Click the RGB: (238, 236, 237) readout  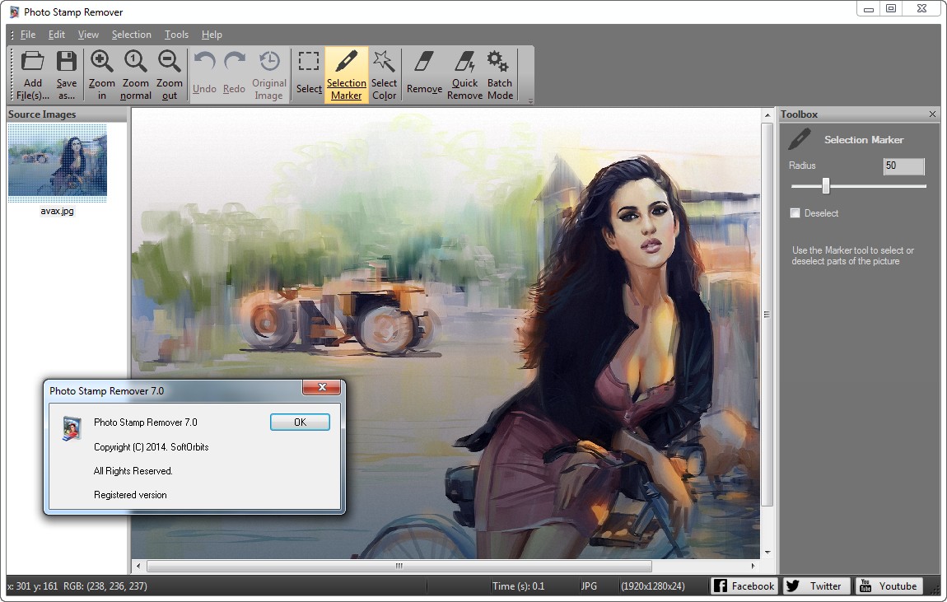[105, 586]
